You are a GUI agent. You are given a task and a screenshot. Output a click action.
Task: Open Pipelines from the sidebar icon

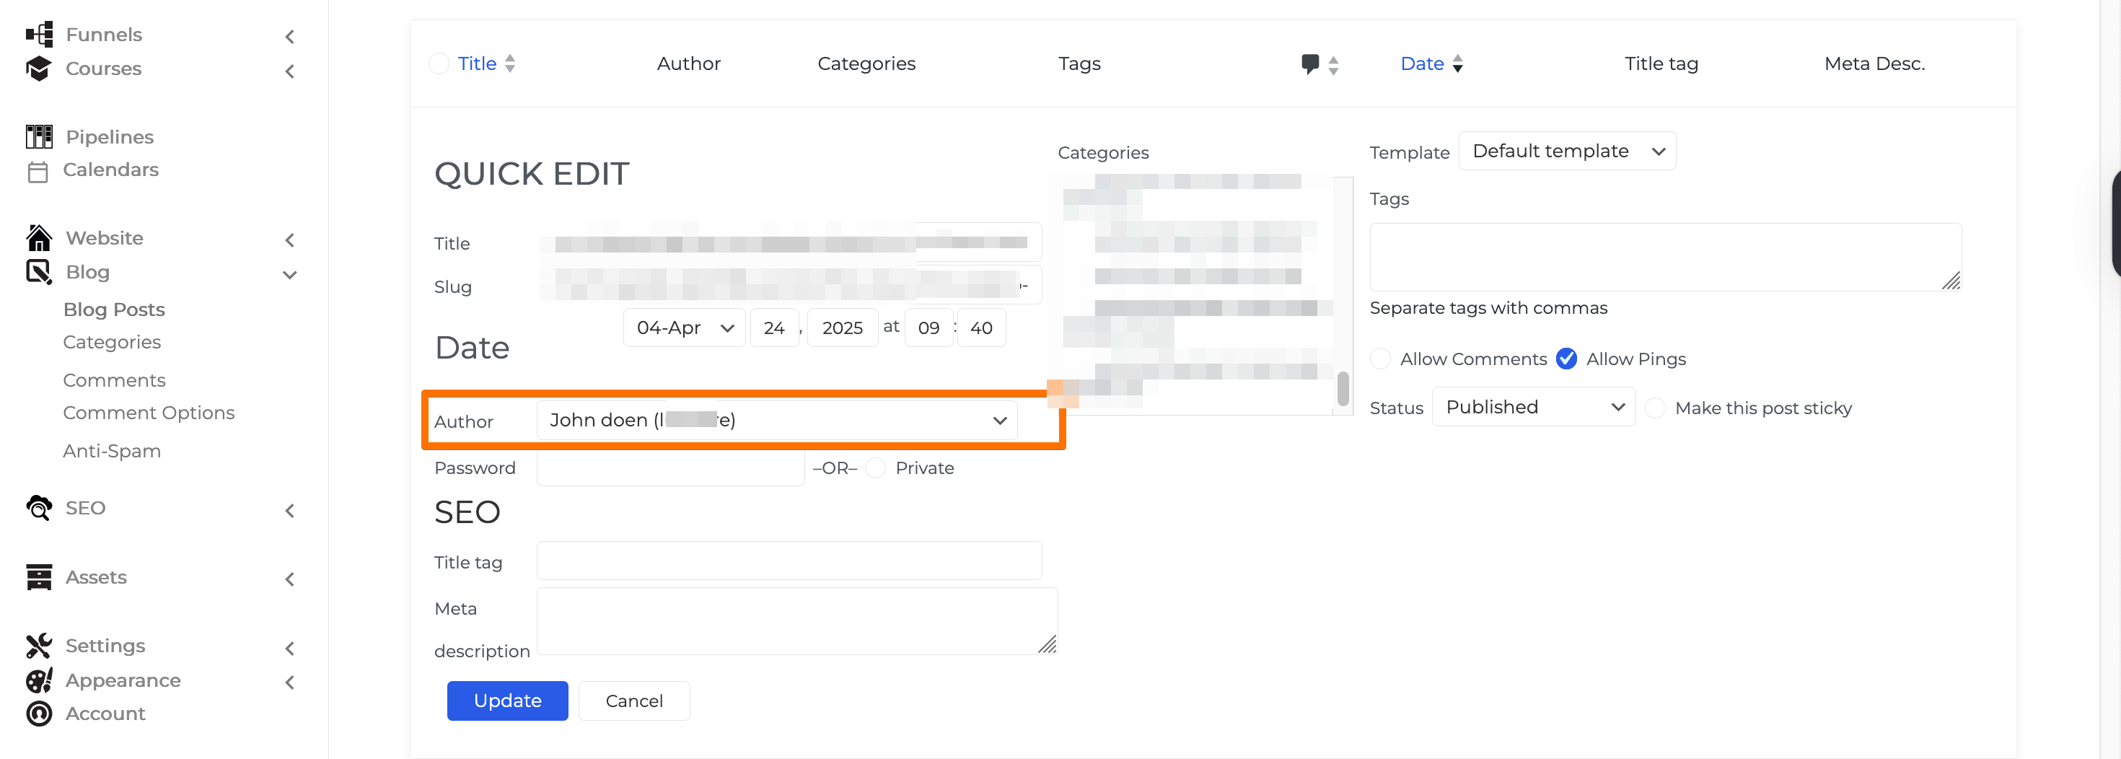pyautogui.click(x=39, y=136)
